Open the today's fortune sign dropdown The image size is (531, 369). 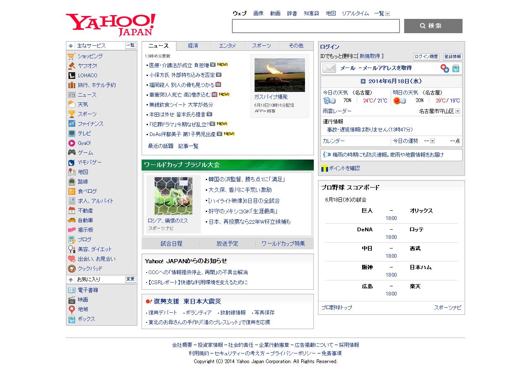coord(432,141)
